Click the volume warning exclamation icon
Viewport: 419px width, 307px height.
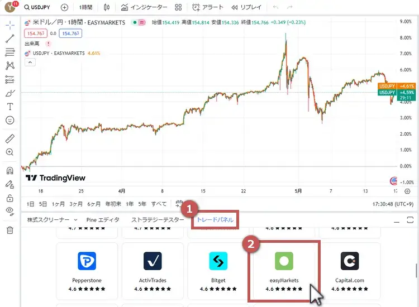tap(48, 44)
